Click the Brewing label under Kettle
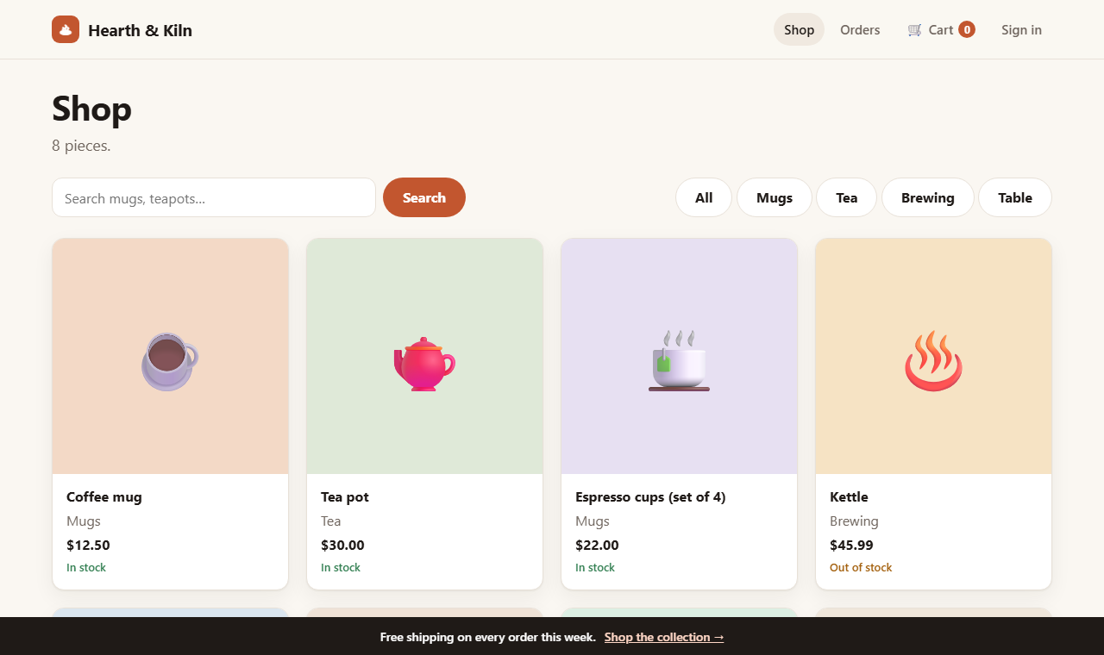 click(854, 521)
